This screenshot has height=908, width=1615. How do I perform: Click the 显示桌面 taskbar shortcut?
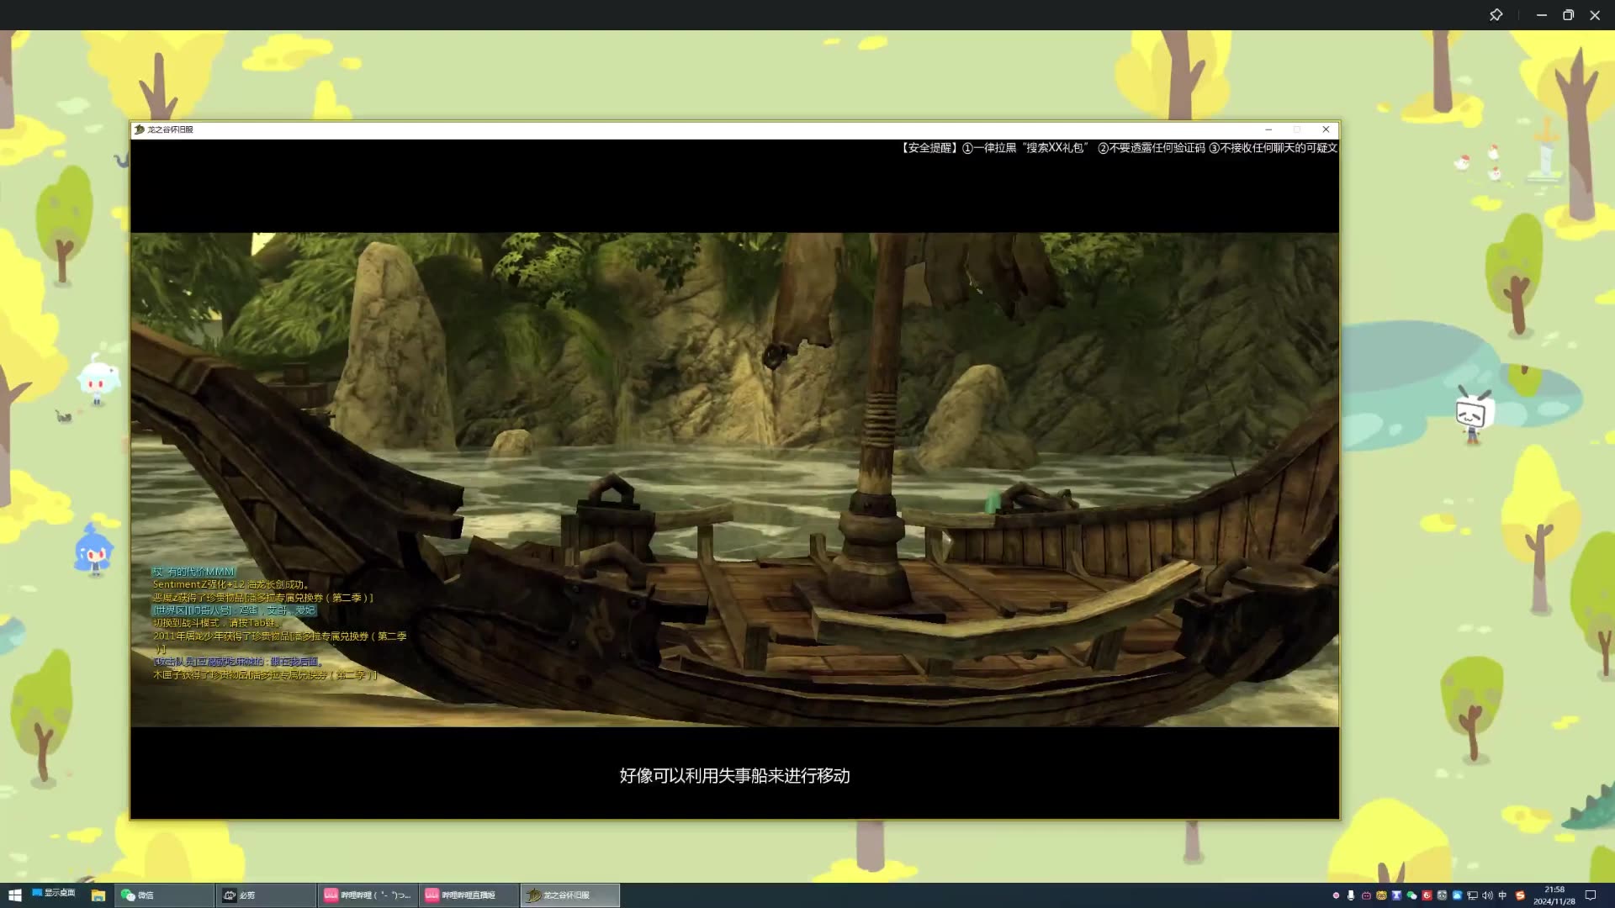tap(54, 893)
